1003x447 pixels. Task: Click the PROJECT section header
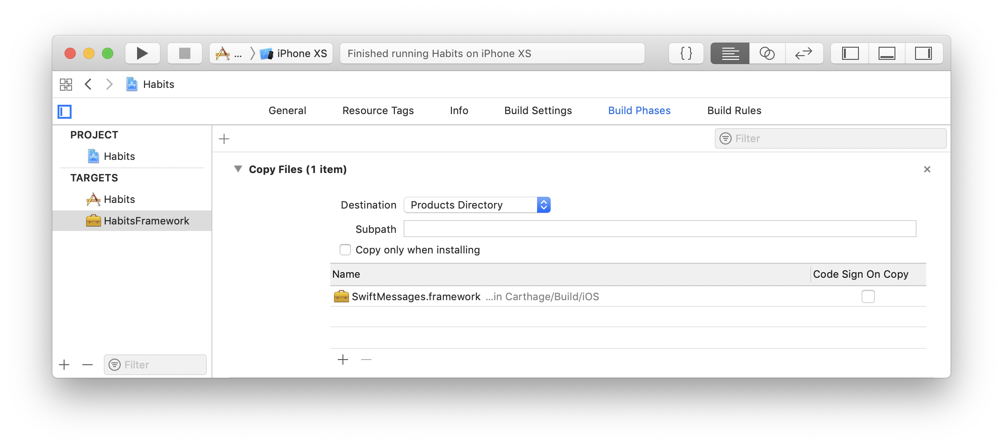coord(94,135)
